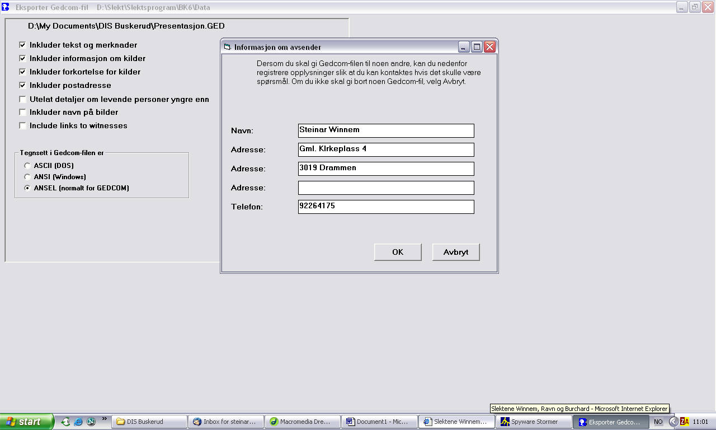Switch to Macromedia Dreamweaver taskbar item
The width and height of the screenshot is (716, 430).
pos(303,422)
